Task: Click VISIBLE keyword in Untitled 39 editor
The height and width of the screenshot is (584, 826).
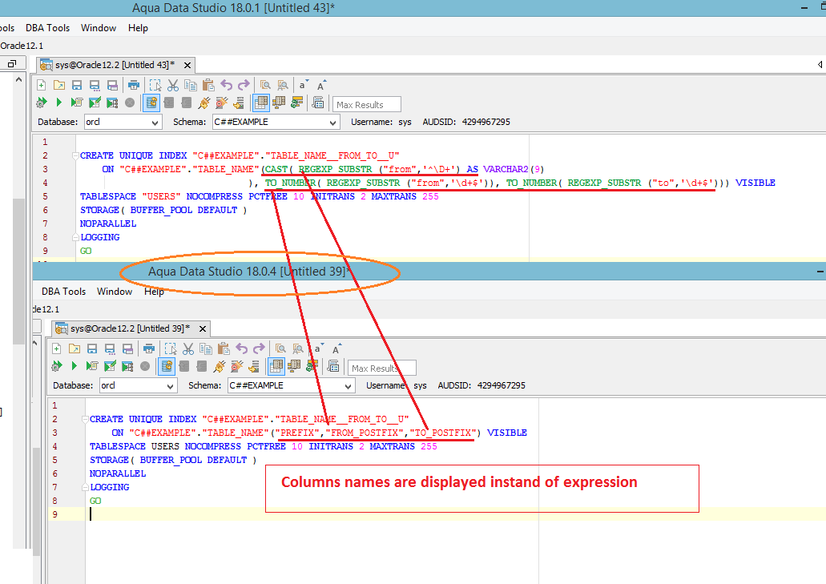Action: pos(507,433)
